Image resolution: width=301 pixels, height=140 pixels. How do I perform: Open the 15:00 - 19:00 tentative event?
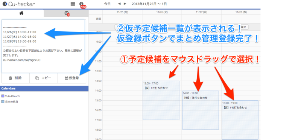[x=240, y=120]
